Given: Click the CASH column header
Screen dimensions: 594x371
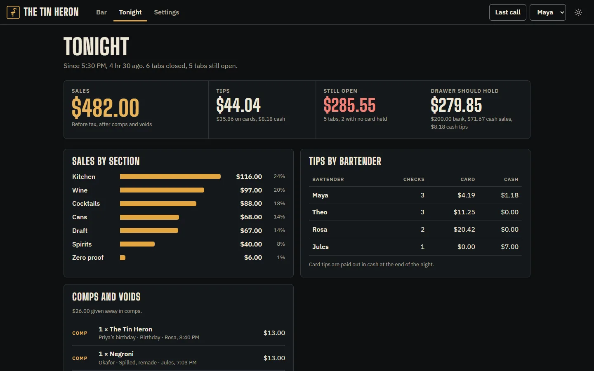Looking at the screenshot, I should coord(511,179).
